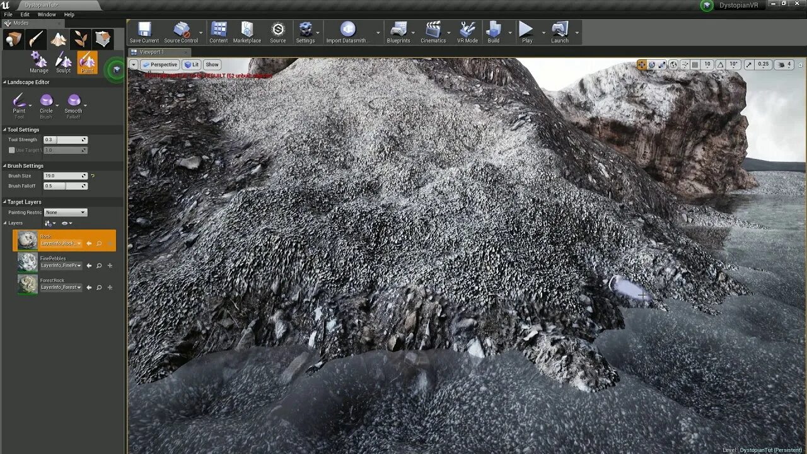The height and width of the screenshot is (454, 807).
Task: Click the Save Current toolbar icon
Action: [x=144, y=32]
